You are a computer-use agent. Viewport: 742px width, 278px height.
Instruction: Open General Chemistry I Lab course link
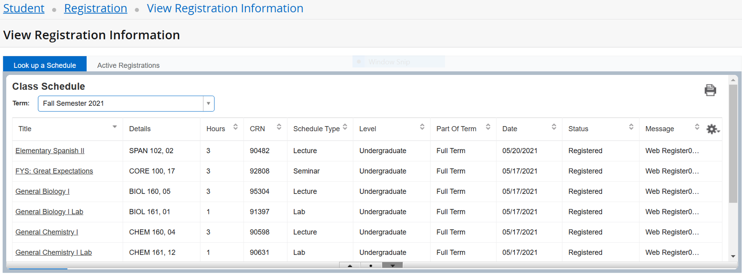(x=53, y=253)
